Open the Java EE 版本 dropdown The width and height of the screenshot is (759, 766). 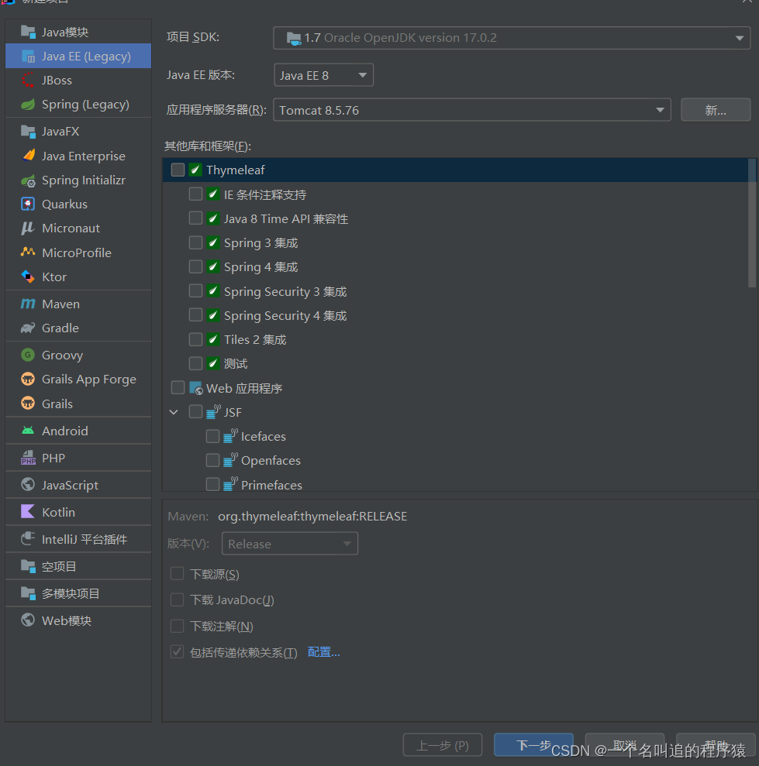pos(324,75)
